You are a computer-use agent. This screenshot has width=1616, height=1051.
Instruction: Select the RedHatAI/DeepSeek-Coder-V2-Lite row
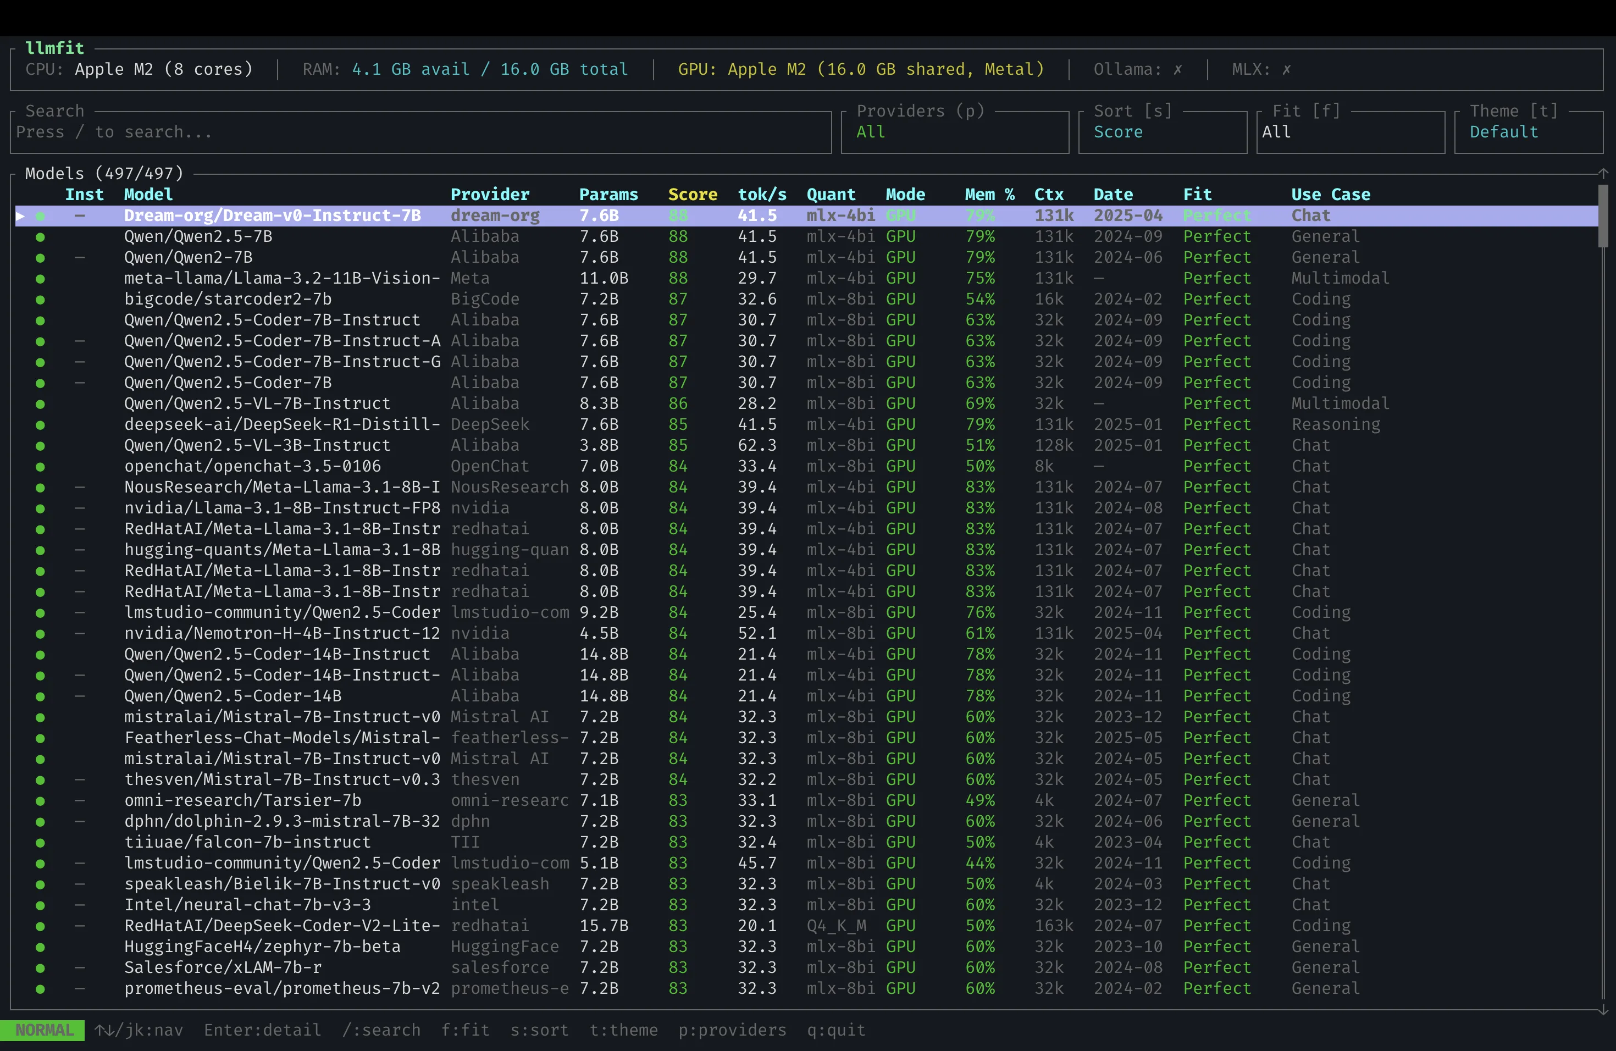pos(807,926)
